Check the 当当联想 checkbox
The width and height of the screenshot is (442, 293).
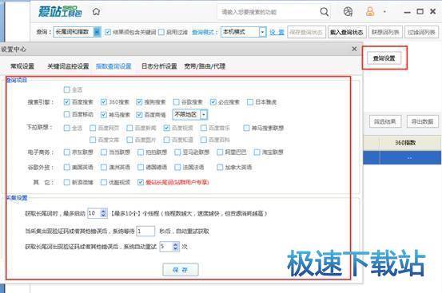coord(104,152)
